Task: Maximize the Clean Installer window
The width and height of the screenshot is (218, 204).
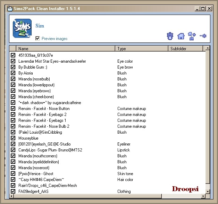Action: coord(203,9)
